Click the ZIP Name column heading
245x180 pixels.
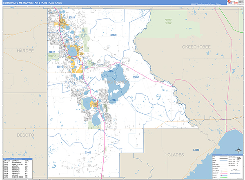click(16, 161)
